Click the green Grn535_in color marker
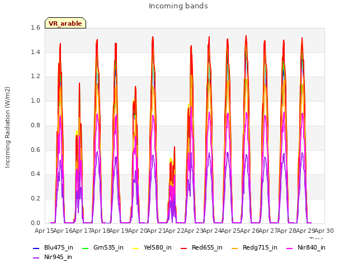 85,248
